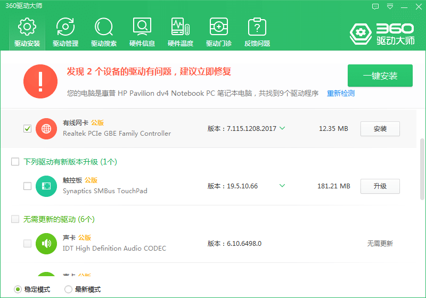Click the red globe 有线网卡 icon

click(x=46, y=129)
